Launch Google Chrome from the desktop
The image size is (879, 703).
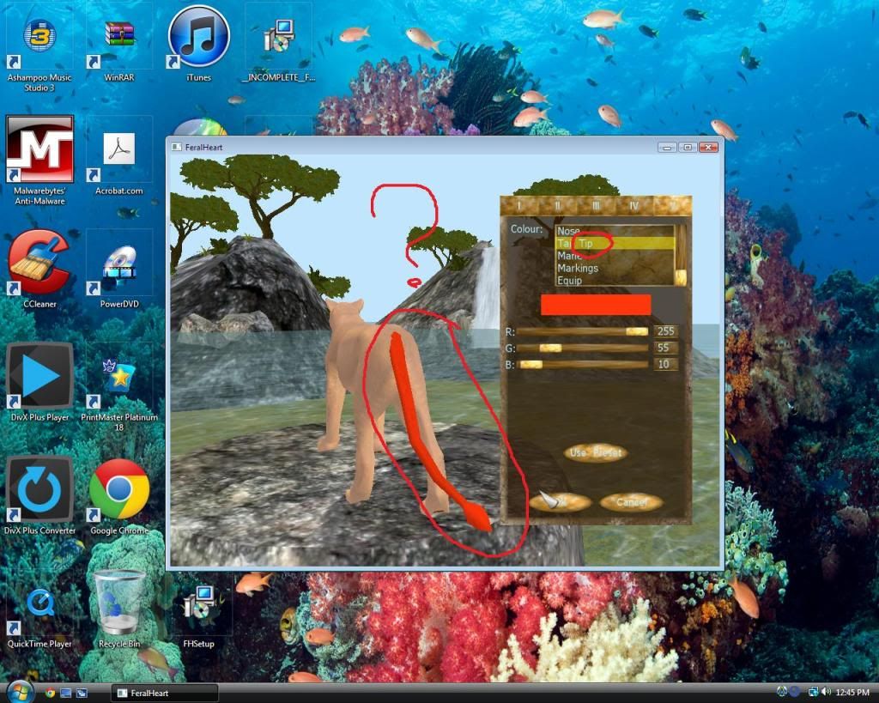pos(118,497)
